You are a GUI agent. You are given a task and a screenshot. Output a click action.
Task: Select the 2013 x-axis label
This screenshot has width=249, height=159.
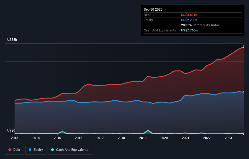(x=15, y=138)
